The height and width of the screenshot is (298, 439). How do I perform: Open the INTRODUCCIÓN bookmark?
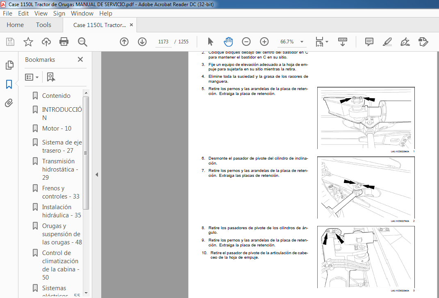(62, 113)
